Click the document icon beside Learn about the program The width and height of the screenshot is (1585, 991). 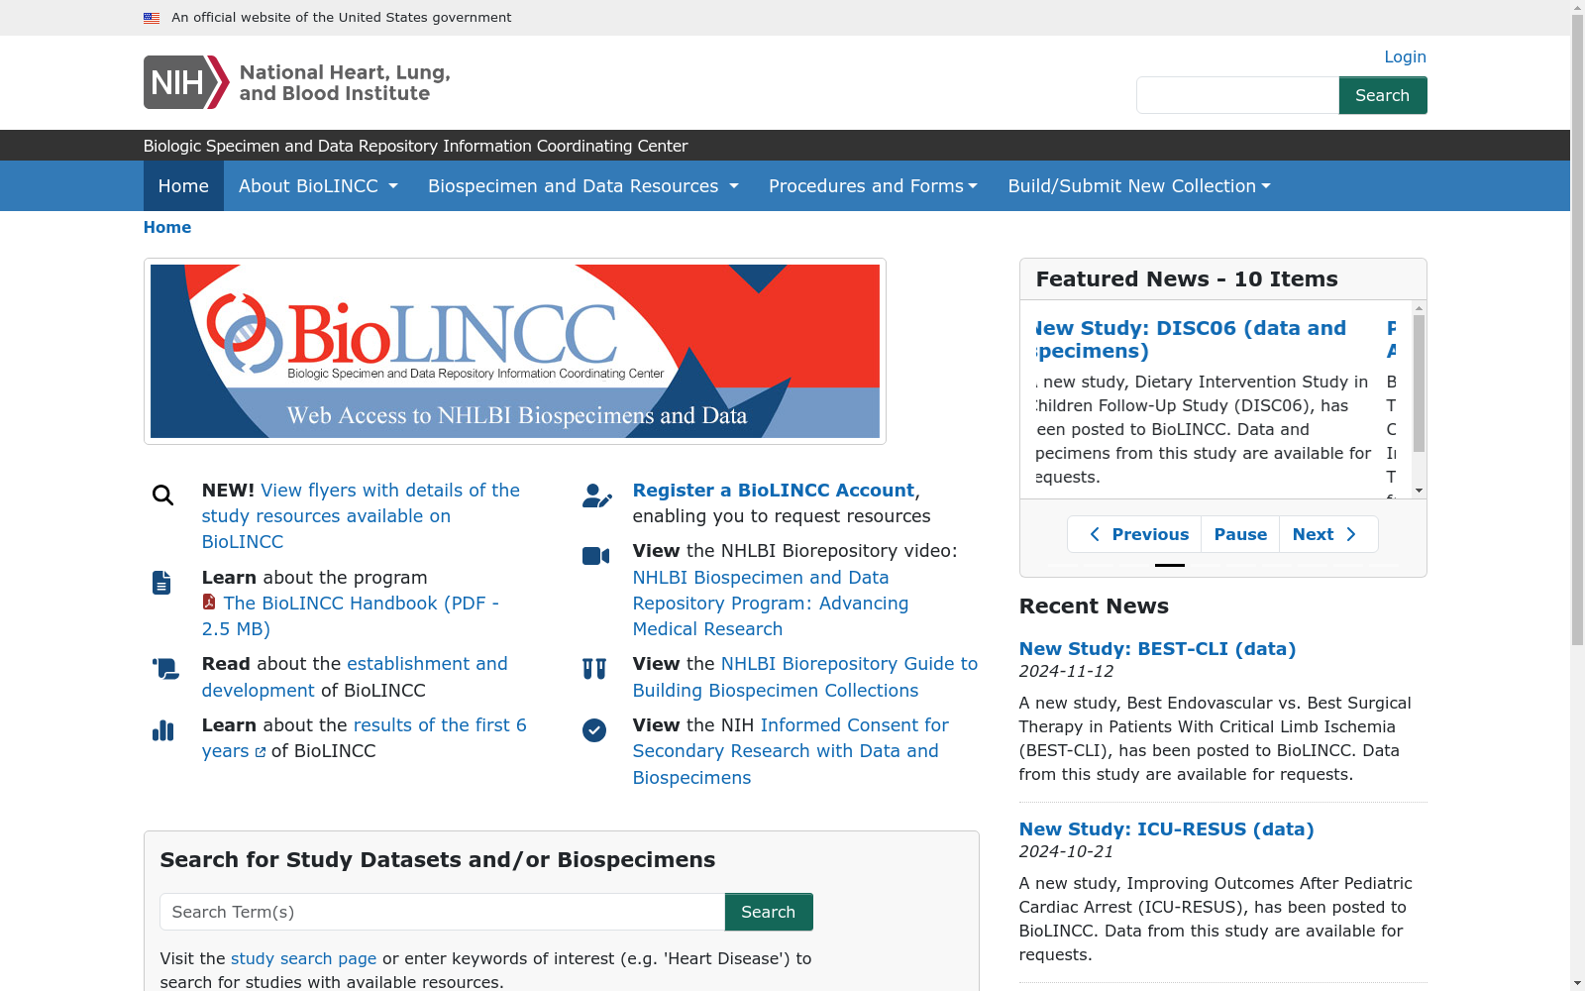[161, 583]
